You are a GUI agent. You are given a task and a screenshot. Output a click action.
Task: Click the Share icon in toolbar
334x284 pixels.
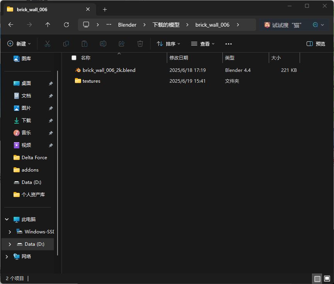tap(122, 44)
